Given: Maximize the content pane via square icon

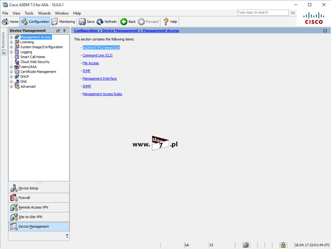Looking at the screenshot, I should (325, 31).
